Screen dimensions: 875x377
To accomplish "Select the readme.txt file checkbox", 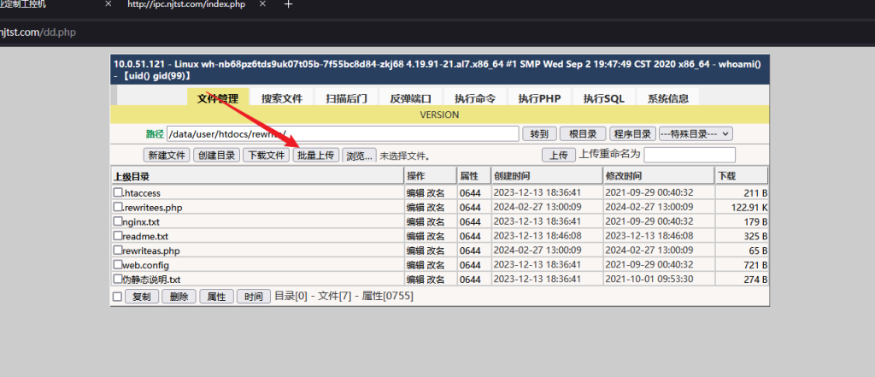I will [119, 236].
